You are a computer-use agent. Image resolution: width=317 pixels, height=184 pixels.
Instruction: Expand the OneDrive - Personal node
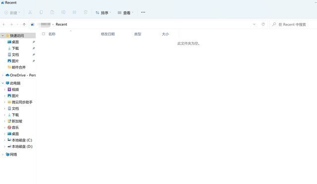tap(2, 75)
